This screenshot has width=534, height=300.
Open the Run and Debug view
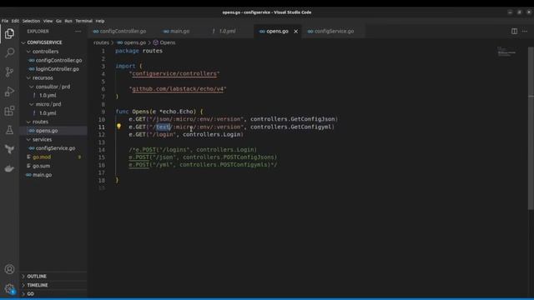[9, 91]
